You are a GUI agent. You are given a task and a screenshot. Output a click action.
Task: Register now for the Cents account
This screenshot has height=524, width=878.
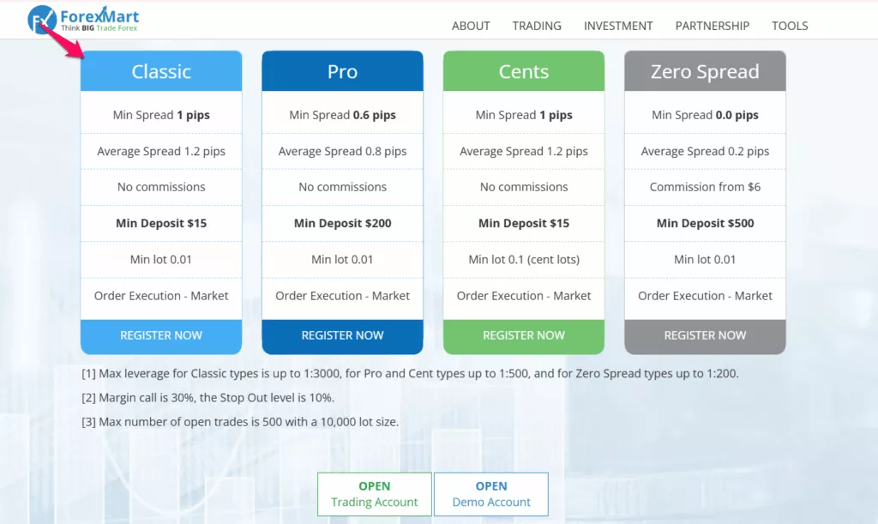point(524,336)
